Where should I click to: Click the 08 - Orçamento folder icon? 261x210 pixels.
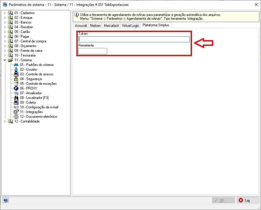(10, 46)
